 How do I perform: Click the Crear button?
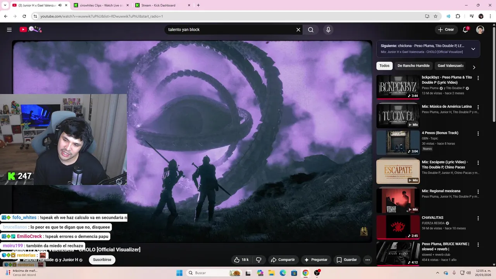(x=446, y=29)
